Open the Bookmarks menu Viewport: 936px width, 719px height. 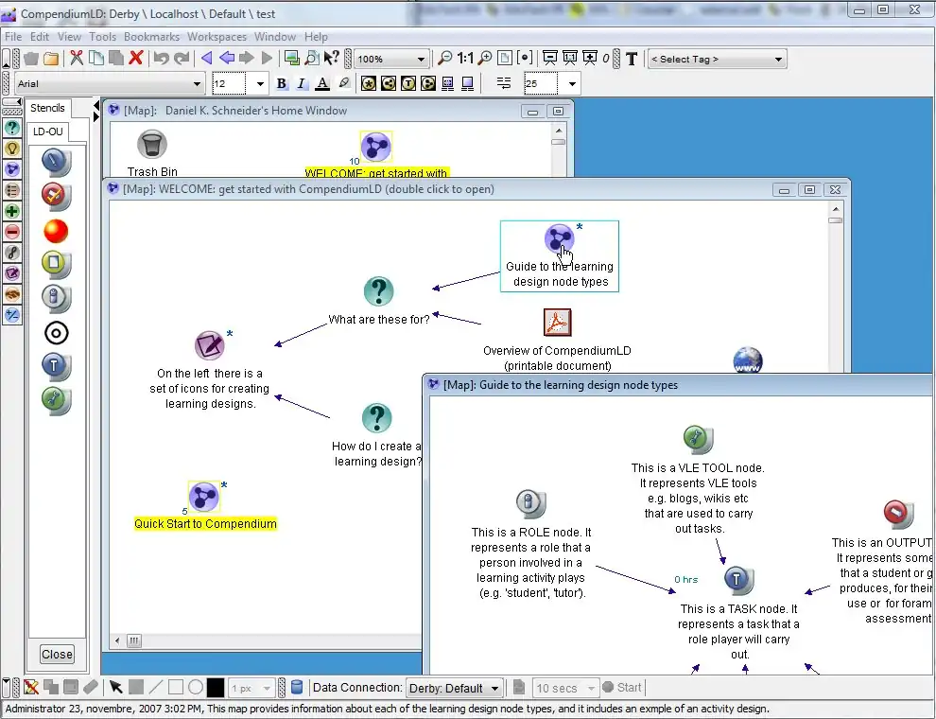click(151, 37)
